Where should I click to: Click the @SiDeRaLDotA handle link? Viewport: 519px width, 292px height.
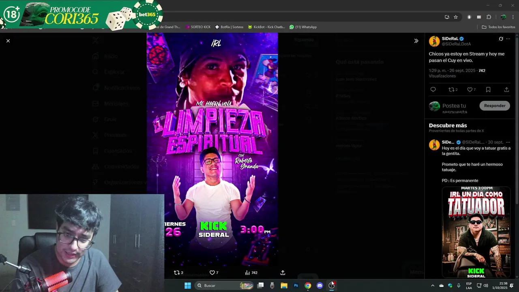[x=457, y=44]
